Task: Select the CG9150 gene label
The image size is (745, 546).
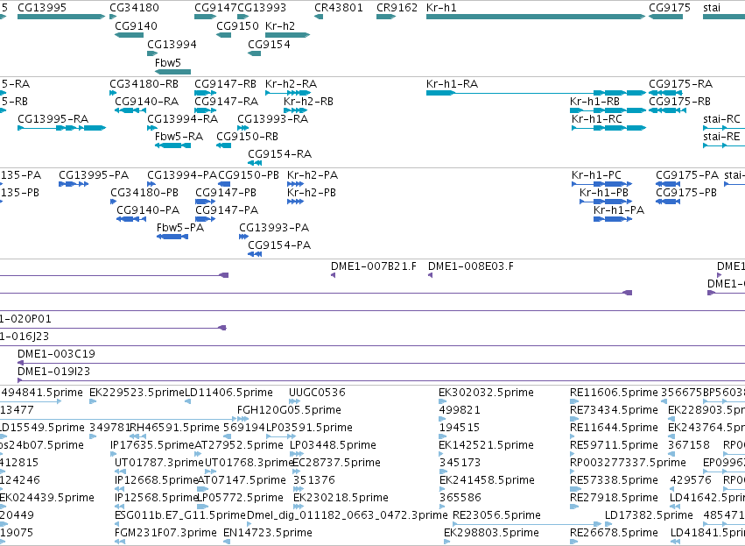Action: pos(237,25)
